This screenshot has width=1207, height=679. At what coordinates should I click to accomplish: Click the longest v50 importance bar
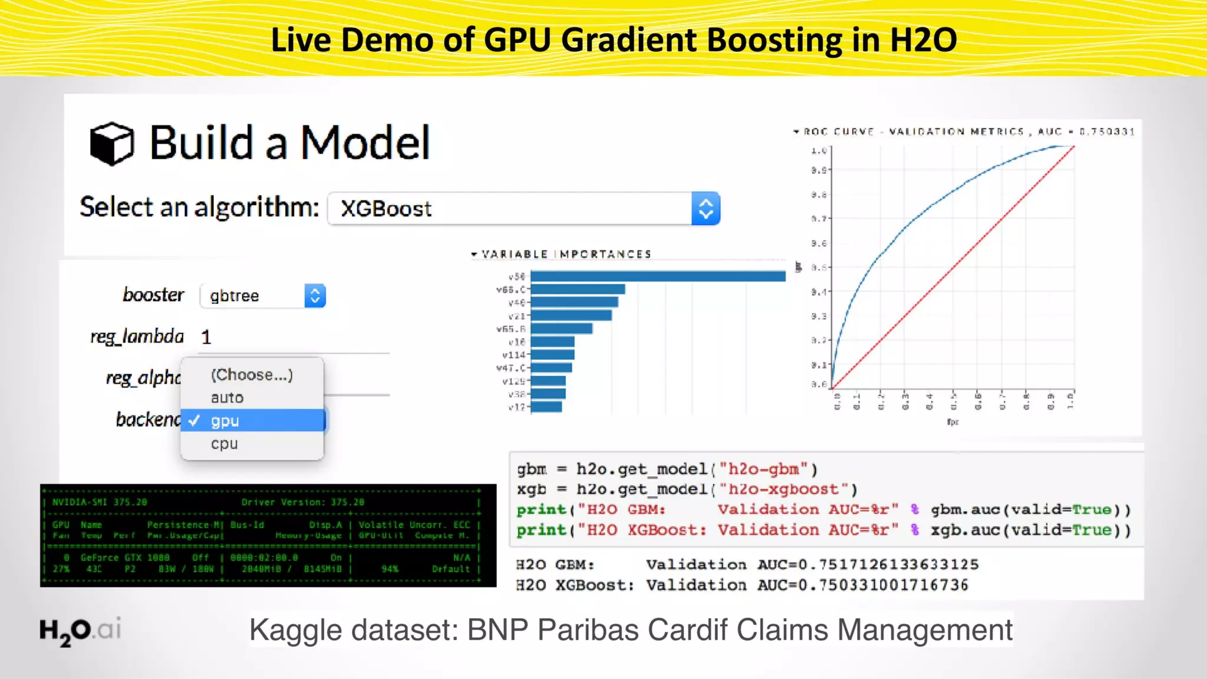pyautogui.click(x=658, y=276)
